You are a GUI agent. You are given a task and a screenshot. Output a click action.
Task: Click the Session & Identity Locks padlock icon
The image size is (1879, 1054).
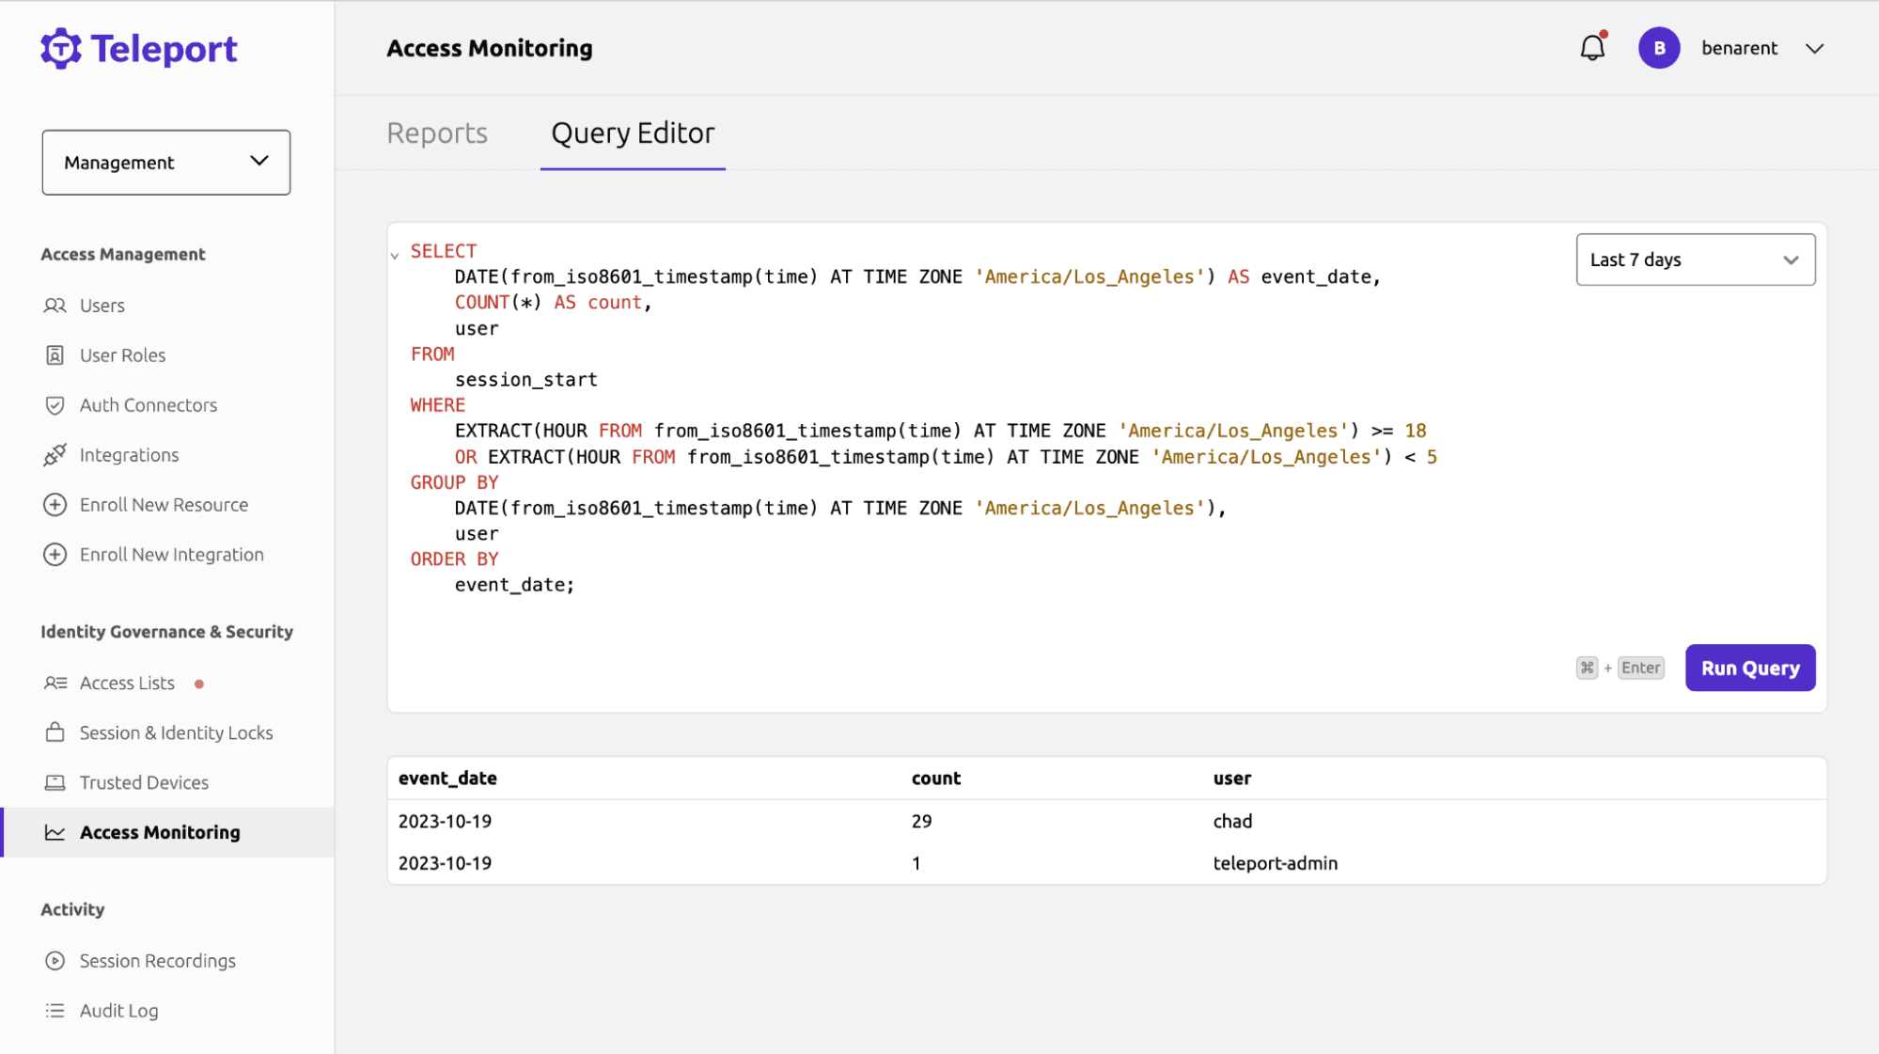pyautogui.click(x=55, y=732)
